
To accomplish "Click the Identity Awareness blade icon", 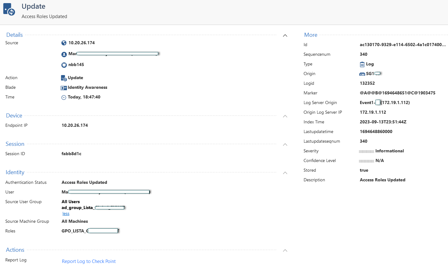I will pyautogui.click(x=64, y=87).
